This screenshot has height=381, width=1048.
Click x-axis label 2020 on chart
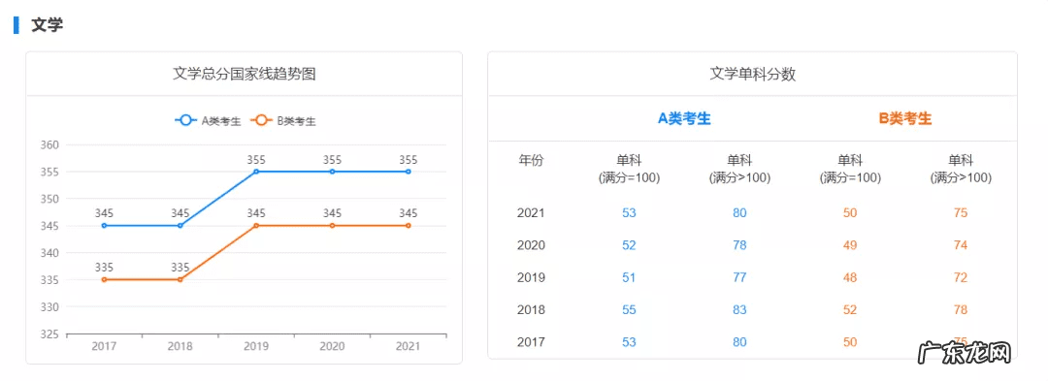click(332, 346)
